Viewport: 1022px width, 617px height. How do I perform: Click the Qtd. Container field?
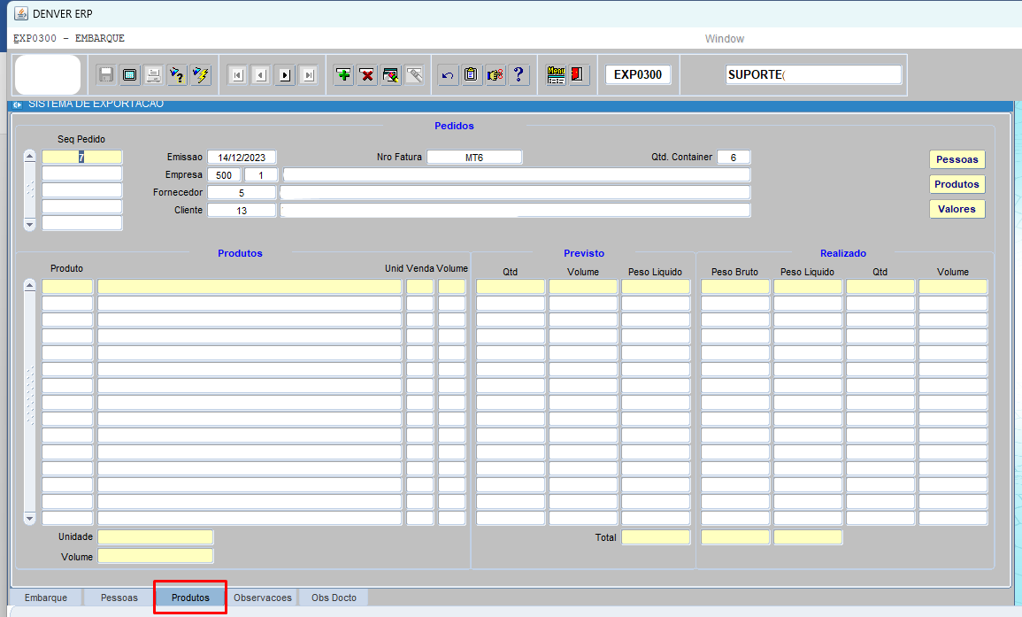[734, 158]
